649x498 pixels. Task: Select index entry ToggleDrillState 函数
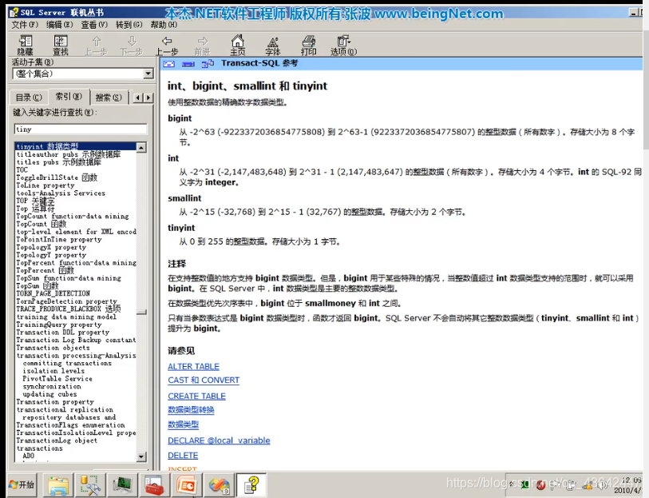tap(57, 177)
